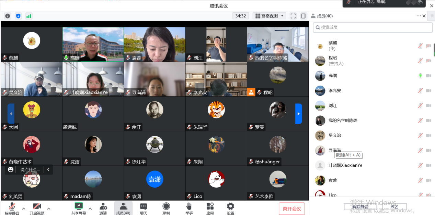Open the 邀请 invite icon
435x215 pixels.
pyautogui.click(x=103, y=208)
